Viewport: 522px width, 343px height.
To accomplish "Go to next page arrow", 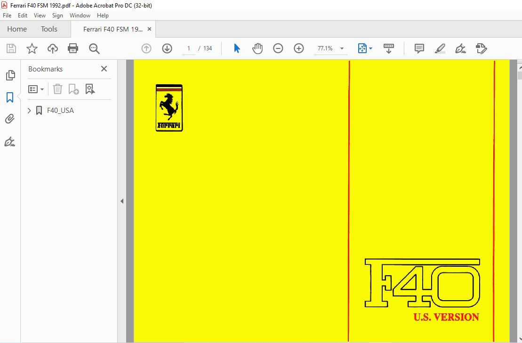I will 167,48.
